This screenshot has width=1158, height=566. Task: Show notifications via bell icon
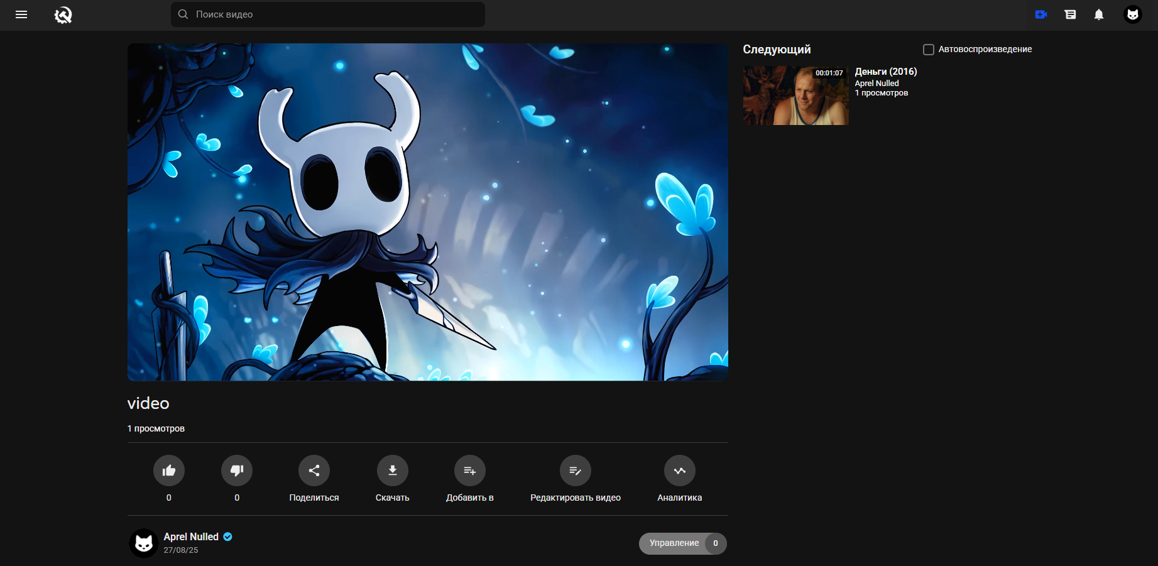(1099, 14)
